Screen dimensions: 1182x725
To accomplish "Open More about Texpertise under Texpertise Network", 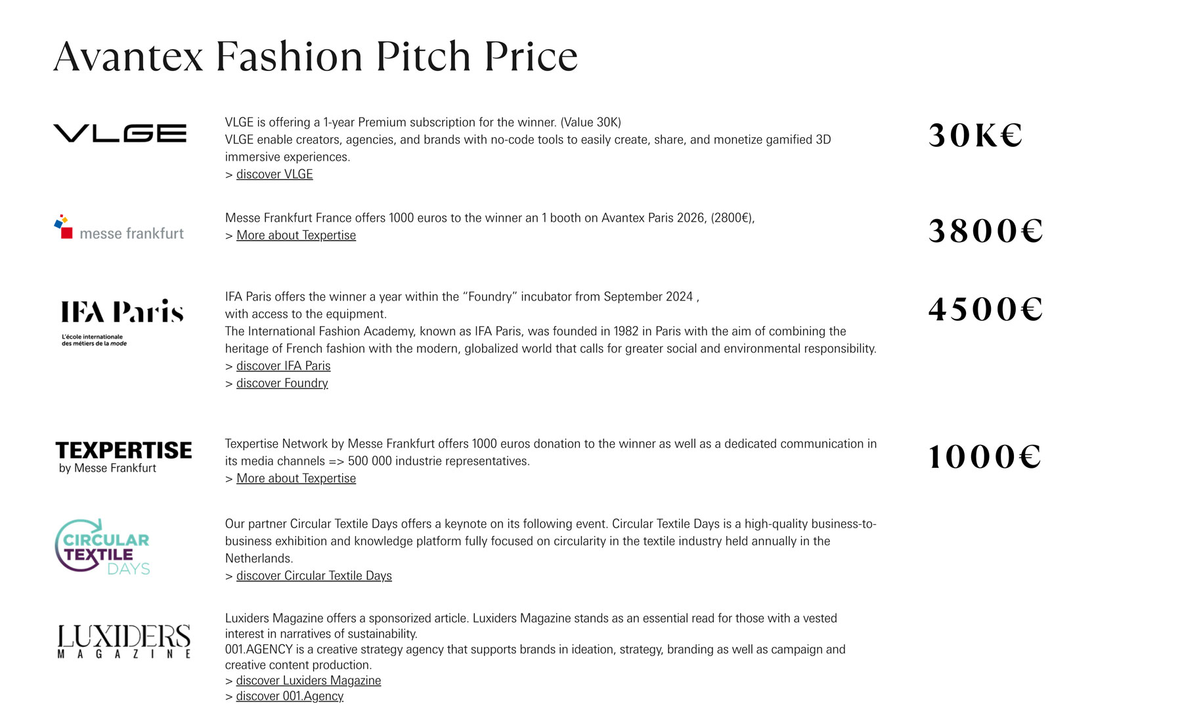I will coord(296,478).
